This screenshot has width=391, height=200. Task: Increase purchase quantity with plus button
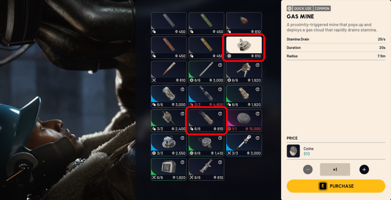pyautogui.click(x=364, y=170)
